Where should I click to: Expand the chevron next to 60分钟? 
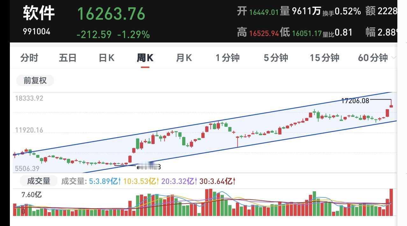394,58
